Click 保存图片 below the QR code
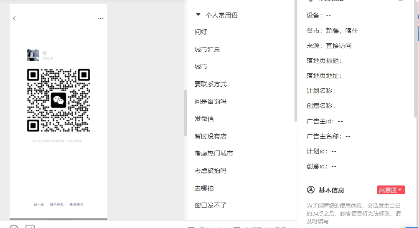Viewport: 419px width, 228px height. [x=76, y=204]
